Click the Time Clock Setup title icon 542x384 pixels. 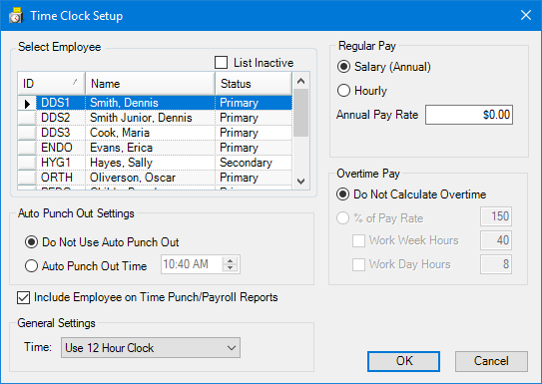pyautogui.click(x=16, y=16)
